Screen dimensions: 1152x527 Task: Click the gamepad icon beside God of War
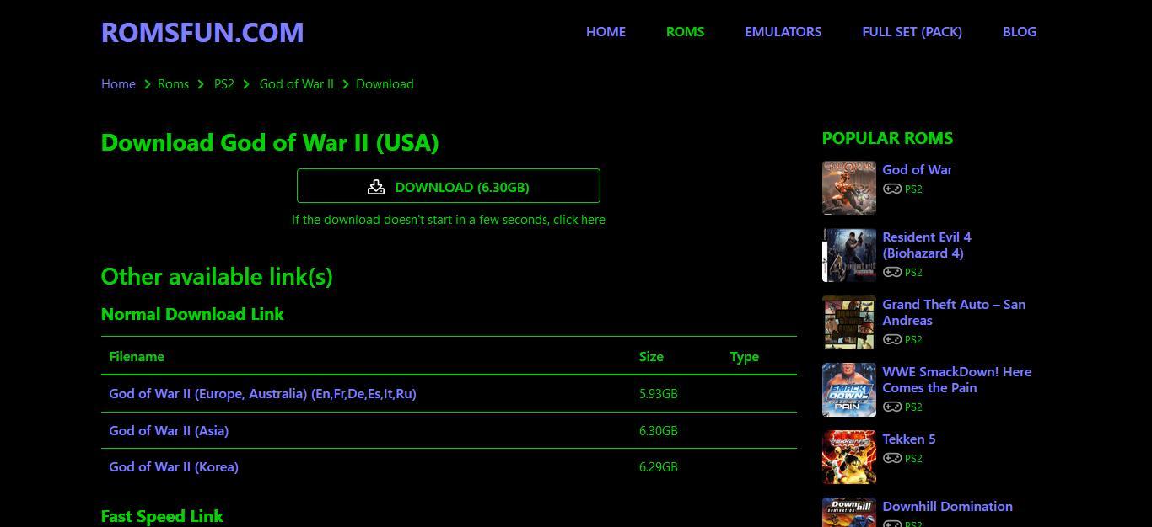[892, 189]
